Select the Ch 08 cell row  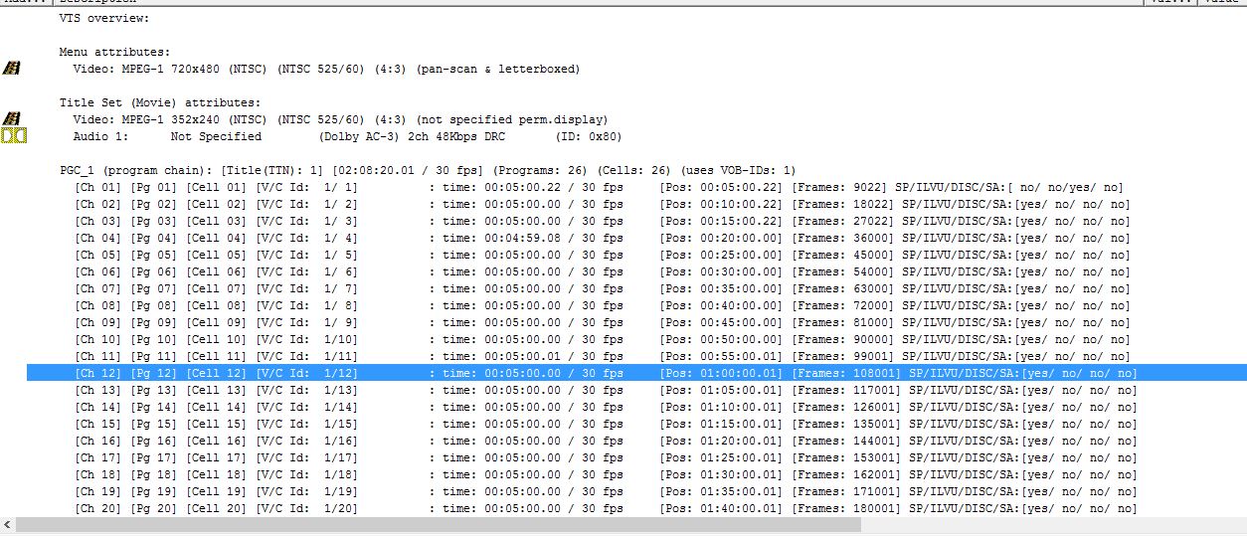coord(603,305)
